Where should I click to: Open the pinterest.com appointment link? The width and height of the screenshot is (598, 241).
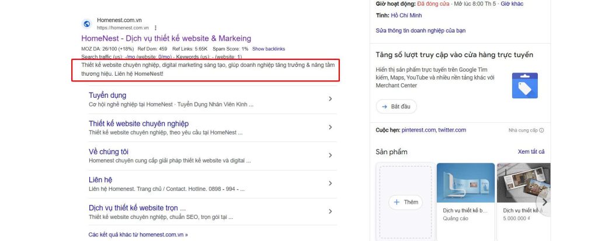click(x=418, y=130)
